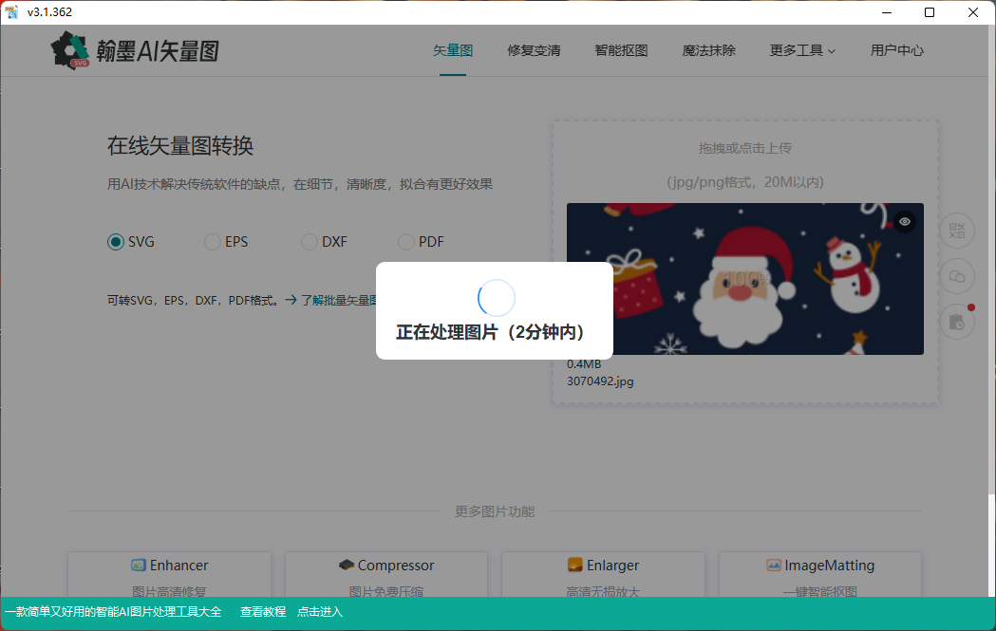Click the Compressor icon
Viewport: 996px width, 631px height.
[347, 566]
